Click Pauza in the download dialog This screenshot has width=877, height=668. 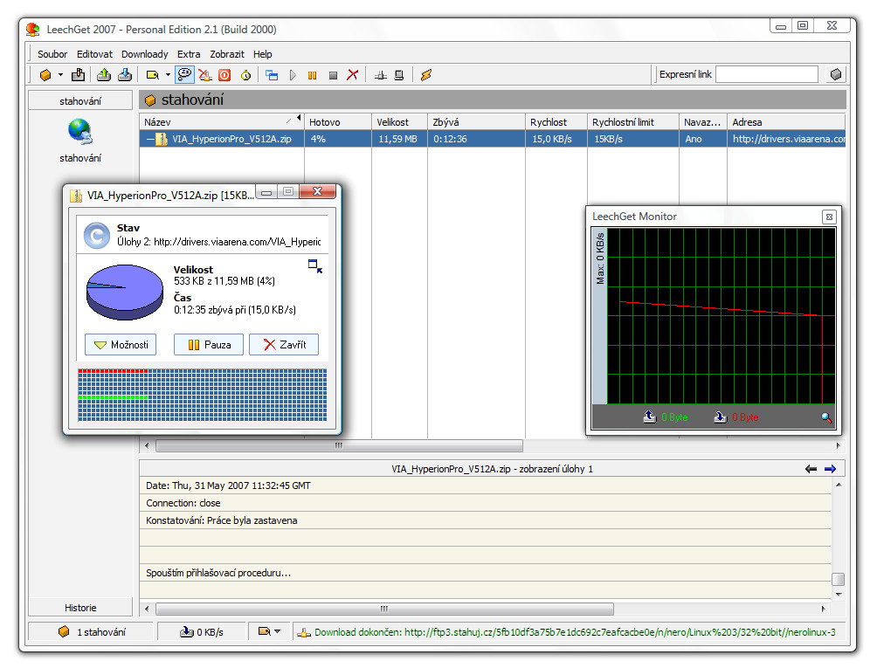(209, 344)
